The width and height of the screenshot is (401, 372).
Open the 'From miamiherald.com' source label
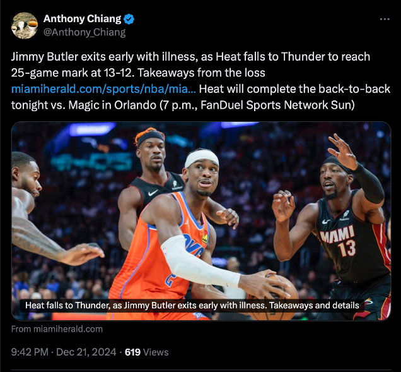click(x=57, y=329)
